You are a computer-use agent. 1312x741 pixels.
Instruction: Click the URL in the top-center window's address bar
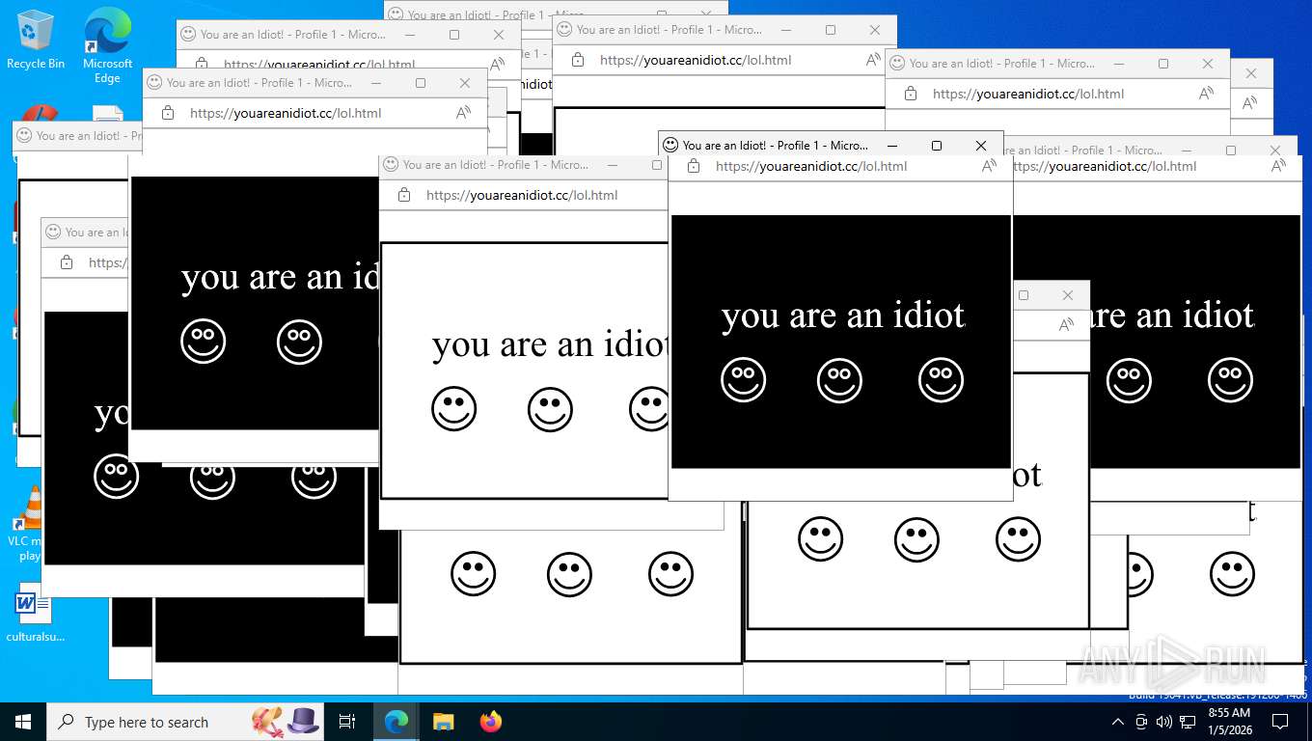pyautogui.click(x=696, y=60)
